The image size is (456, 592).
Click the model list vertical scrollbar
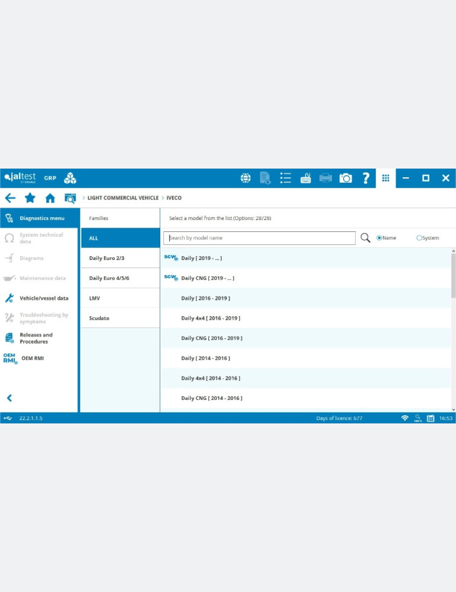pos(453,275)
